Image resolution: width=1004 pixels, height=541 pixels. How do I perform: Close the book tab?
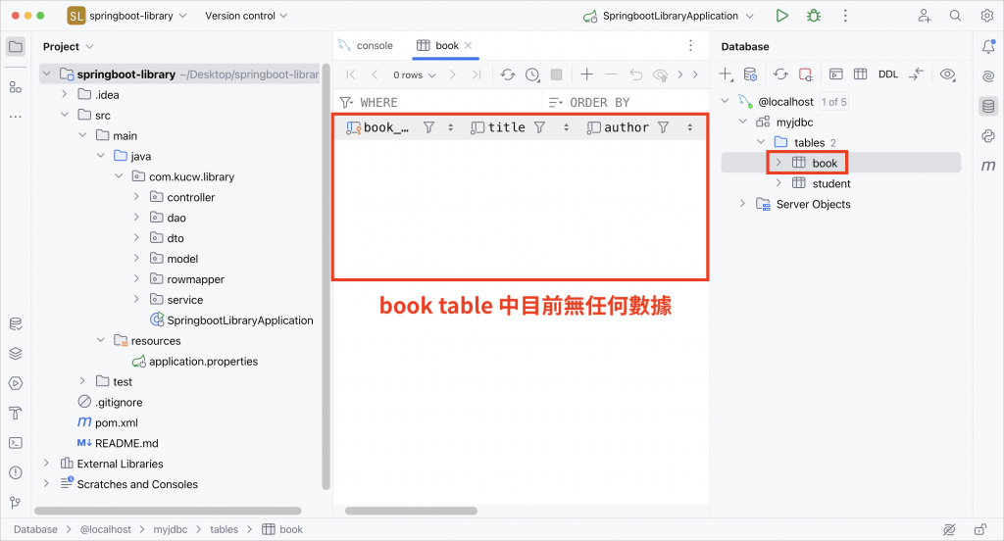(468, 45)
